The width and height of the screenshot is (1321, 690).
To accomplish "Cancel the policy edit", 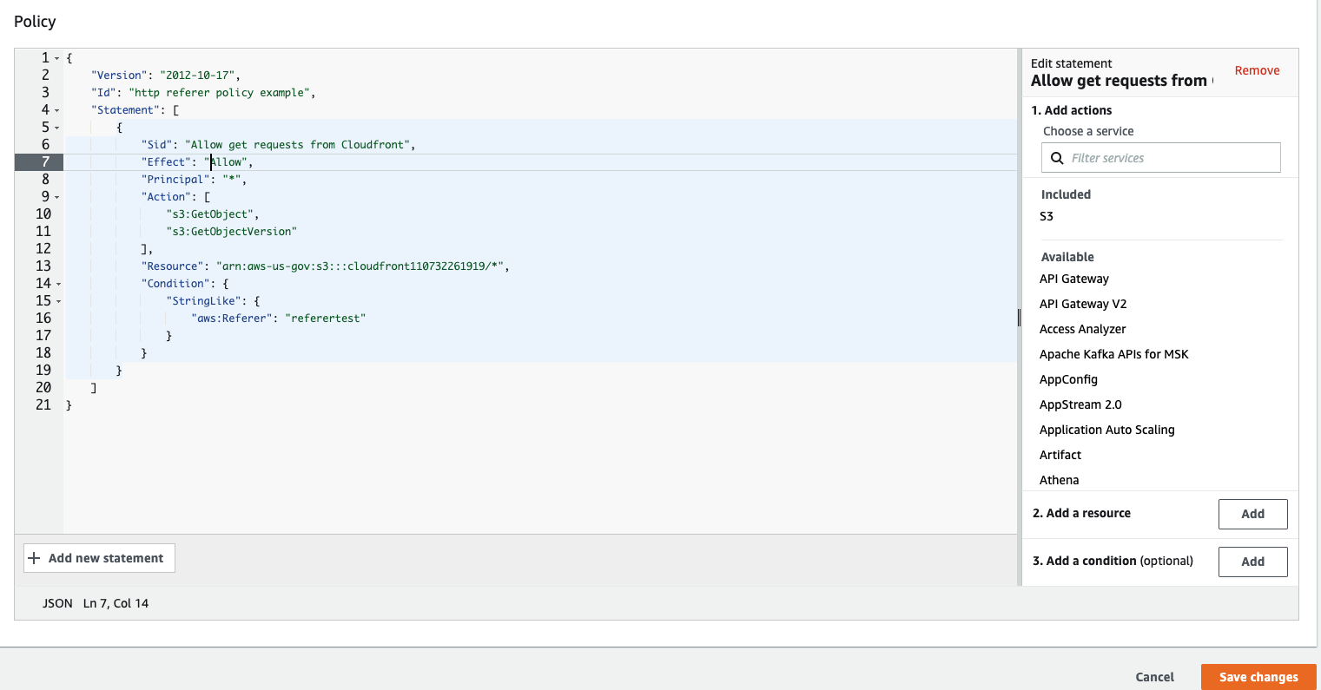I will [1154, 677].
